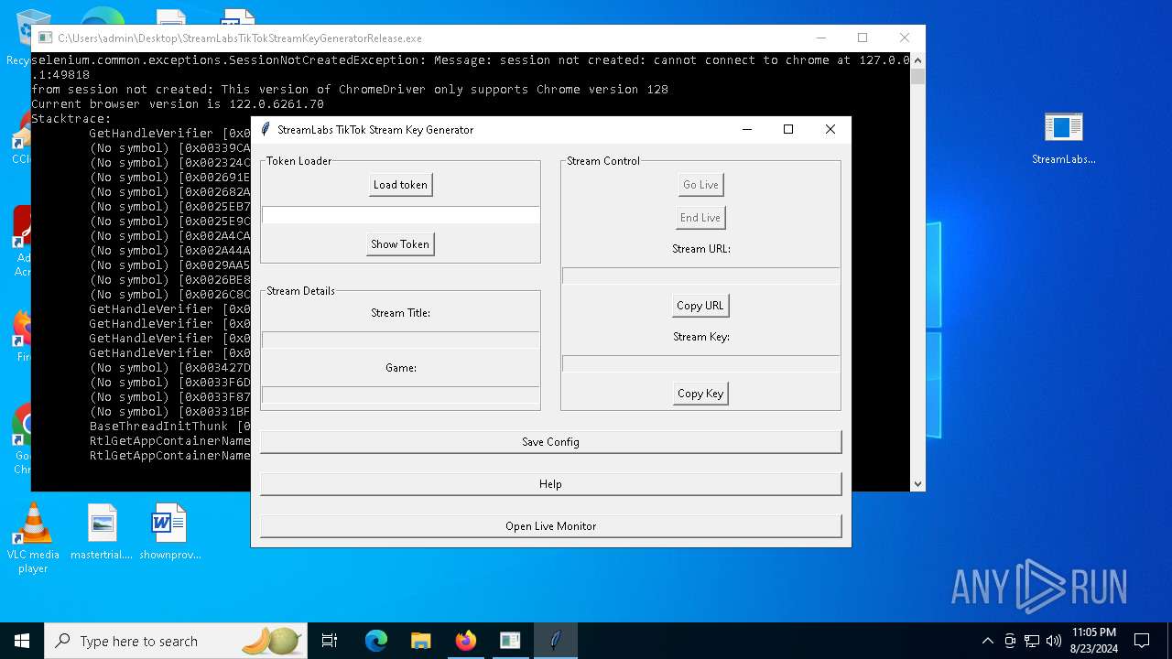
Task: Select the CCleaner desktop icon
Action: (x=22, y=138)
